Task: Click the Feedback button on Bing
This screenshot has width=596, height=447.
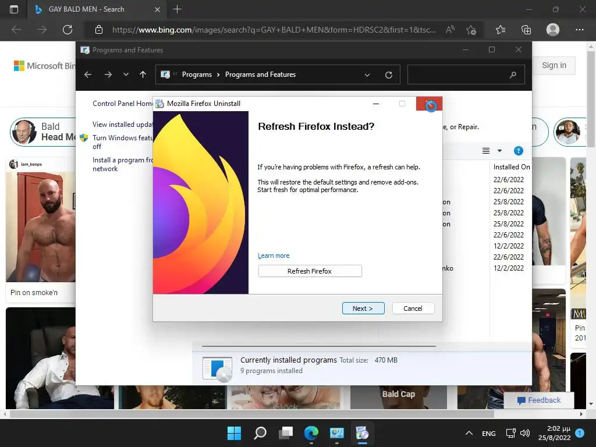Action: click(538, 400)
